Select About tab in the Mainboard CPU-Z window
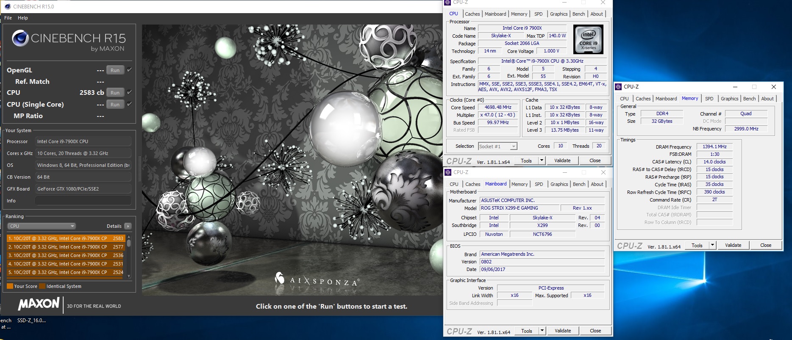The height and width of the screenshot is (340, 792). click(x=597, y=184)
